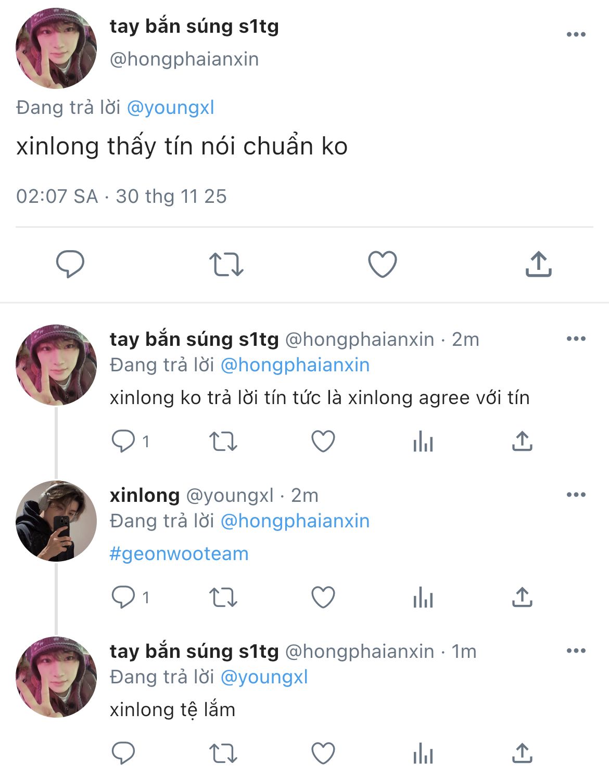
Task: Open more options on 'xinlong tệ lắm' reply
Action: (576, 651)
